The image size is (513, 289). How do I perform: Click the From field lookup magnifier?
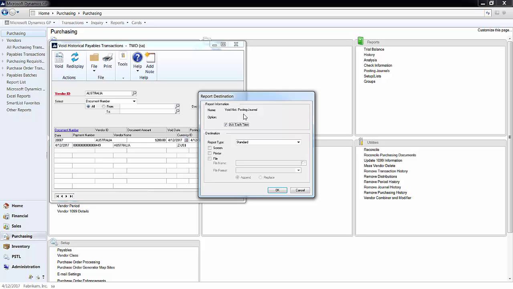click(x=178, y=106)
